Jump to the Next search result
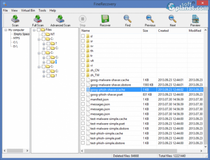Image resolution: width=210 pixels, height=160 pixels. click(x=173, y=21)
